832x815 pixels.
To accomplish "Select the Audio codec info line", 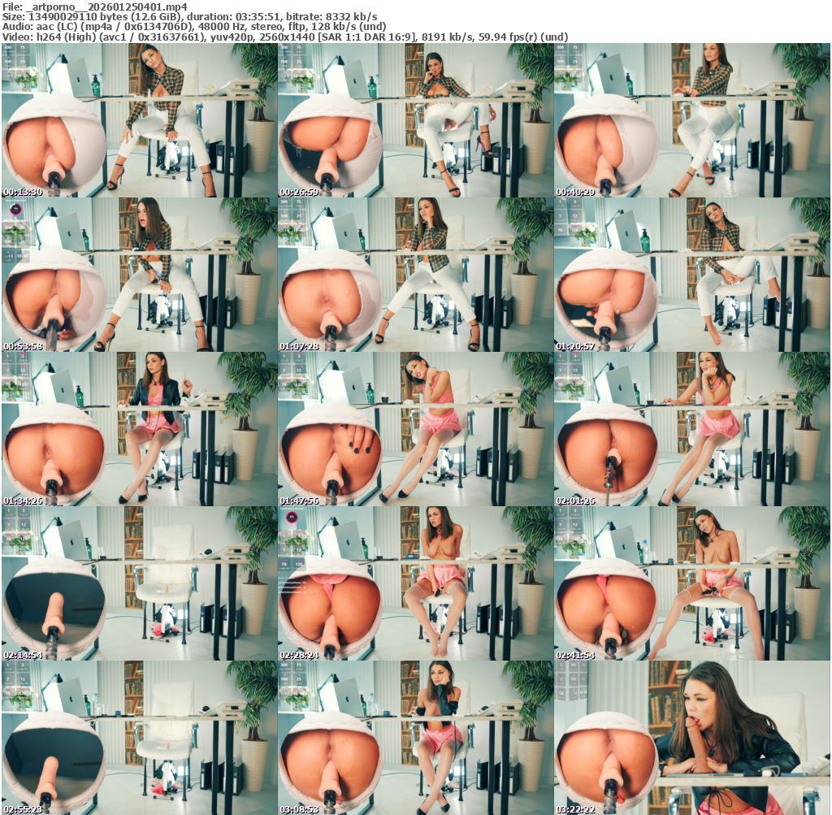I will pyautogui.click(x=195, y=27).
